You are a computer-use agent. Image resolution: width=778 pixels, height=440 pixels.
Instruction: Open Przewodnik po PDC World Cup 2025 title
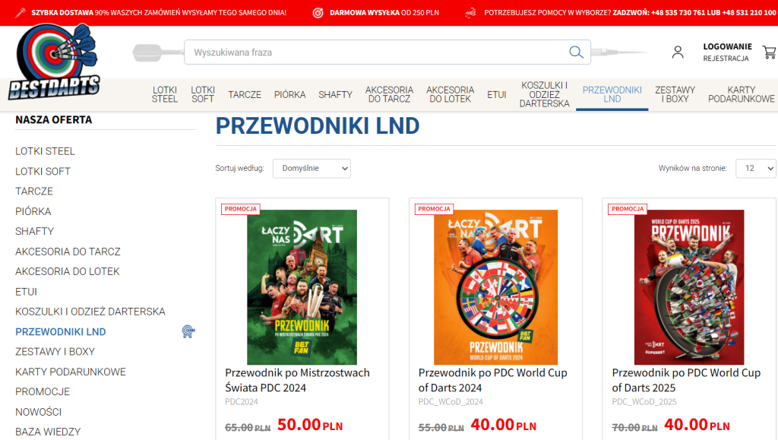pos(686,380)
